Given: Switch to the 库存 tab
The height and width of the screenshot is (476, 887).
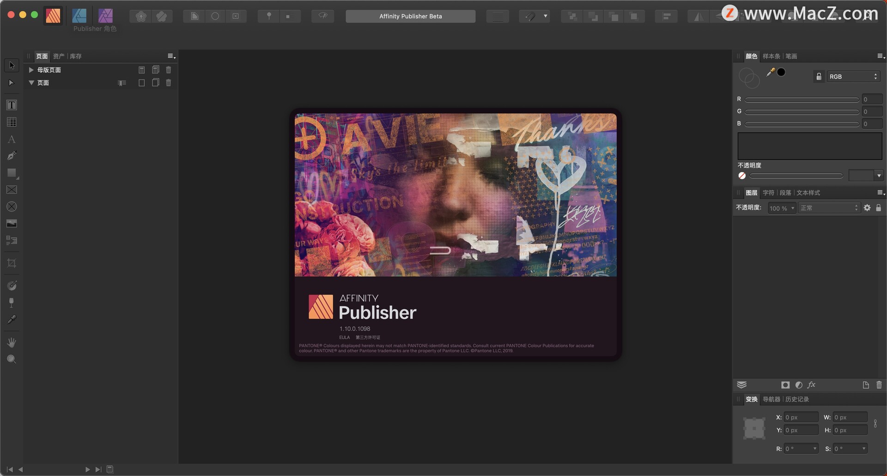Looking at the screenshot, I should tap(76, 56).
